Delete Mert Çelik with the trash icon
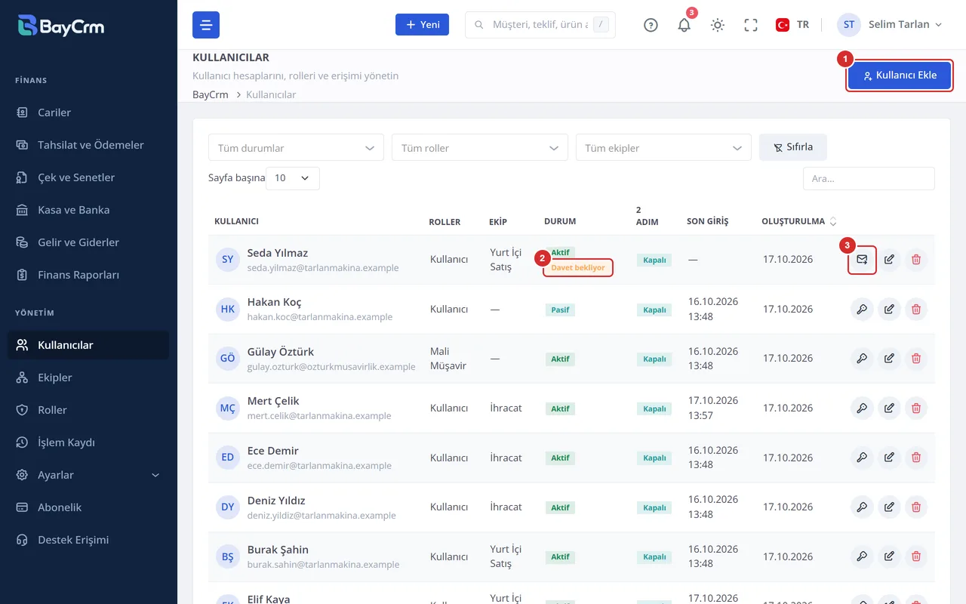This screenshot has width=966, height=604. tap(916, 408)
